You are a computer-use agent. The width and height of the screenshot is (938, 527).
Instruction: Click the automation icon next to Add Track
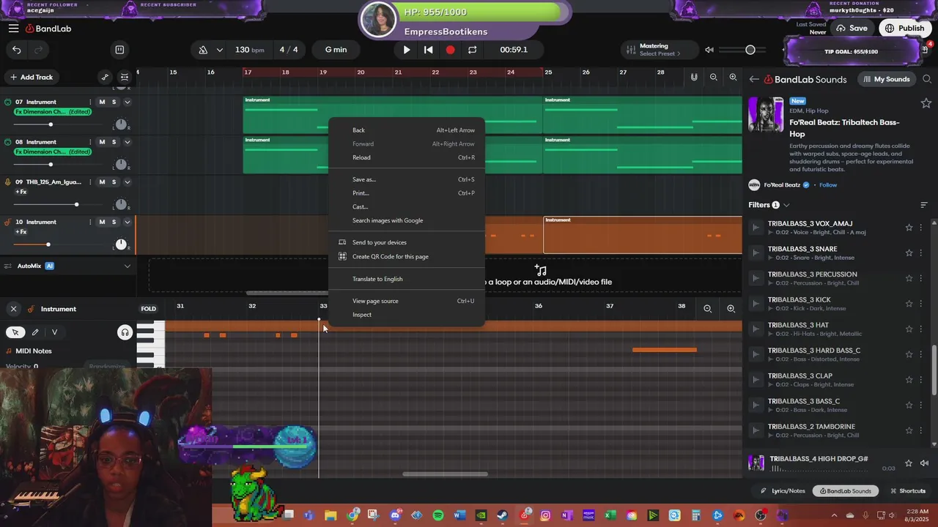(x=105, y=77)
